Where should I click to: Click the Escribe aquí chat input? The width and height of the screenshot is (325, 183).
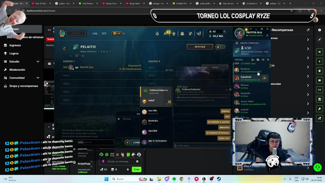pos(203,145)
